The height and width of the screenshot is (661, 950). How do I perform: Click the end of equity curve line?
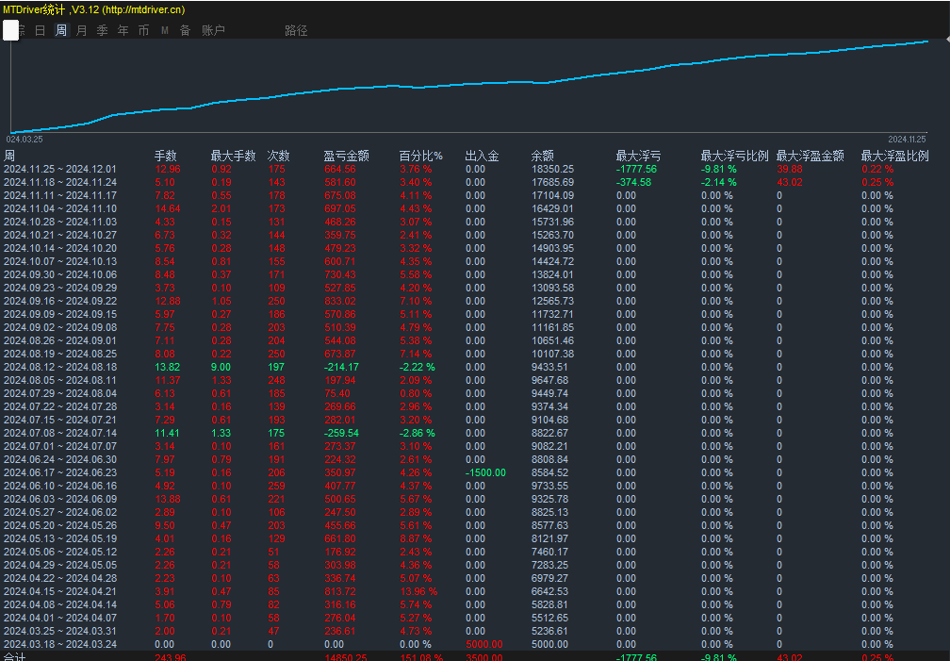(x=927, y=41)
